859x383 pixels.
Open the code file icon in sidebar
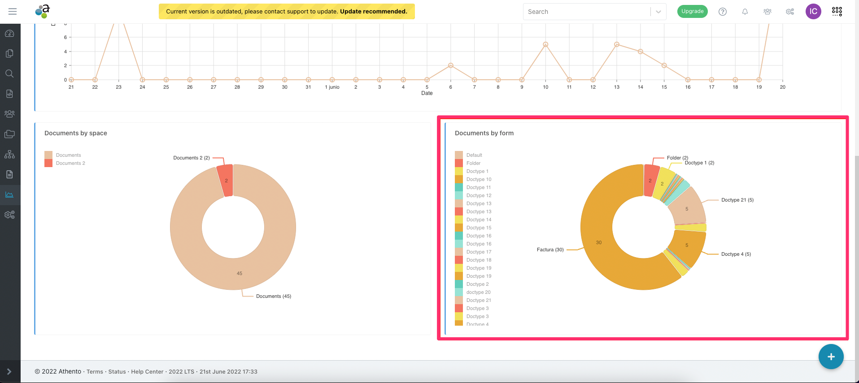point(9,94)
